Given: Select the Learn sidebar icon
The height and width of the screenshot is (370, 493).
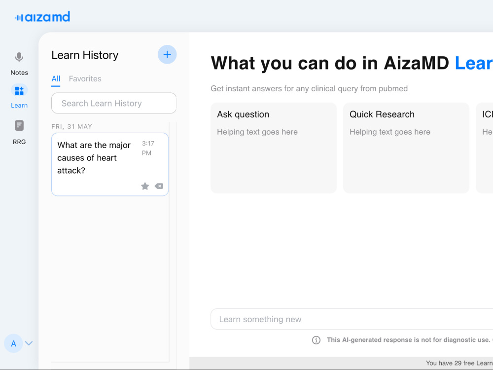Looking at the screenshot, I should point(19,91).
